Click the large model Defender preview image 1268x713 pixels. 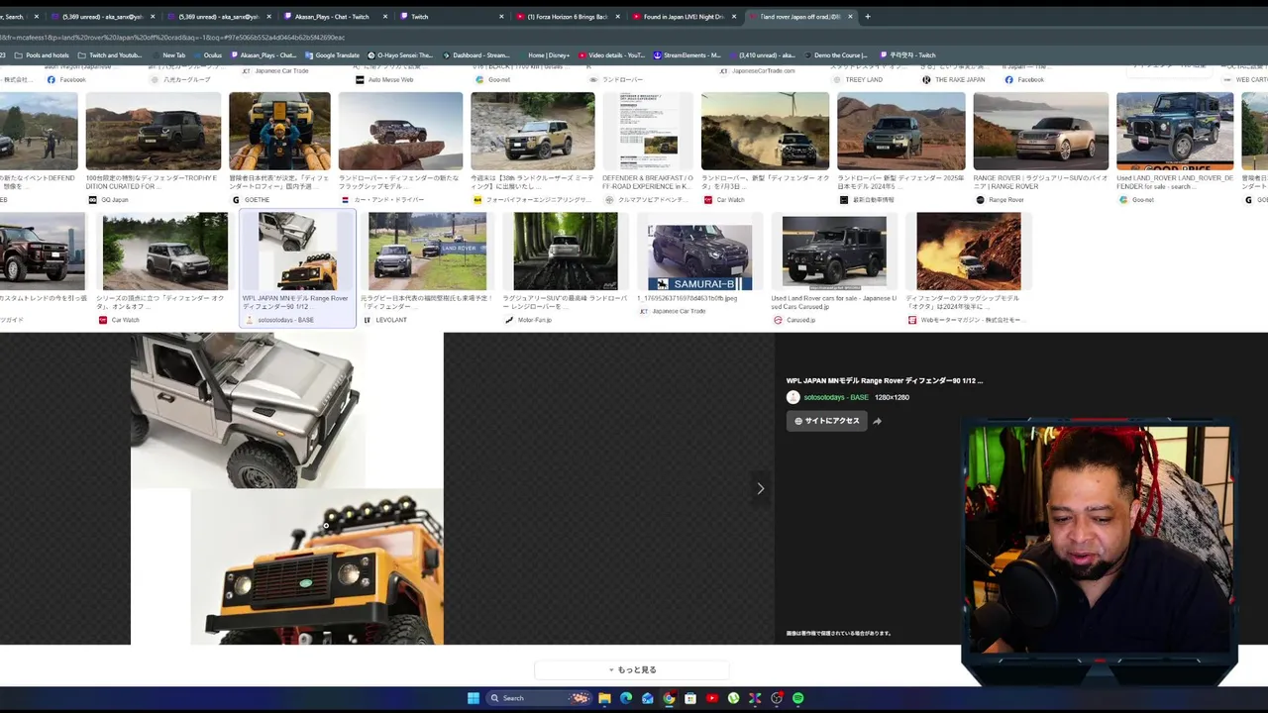coord(287,488)
